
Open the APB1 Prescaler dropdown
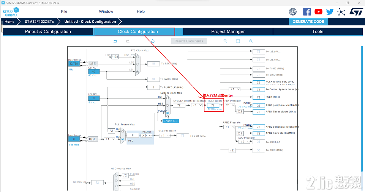coord(229,105)
